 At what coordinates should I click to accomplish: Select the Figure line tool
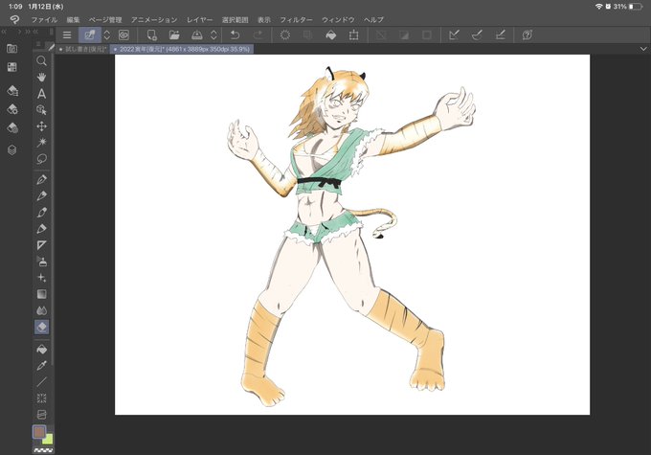tap(41, 382)
